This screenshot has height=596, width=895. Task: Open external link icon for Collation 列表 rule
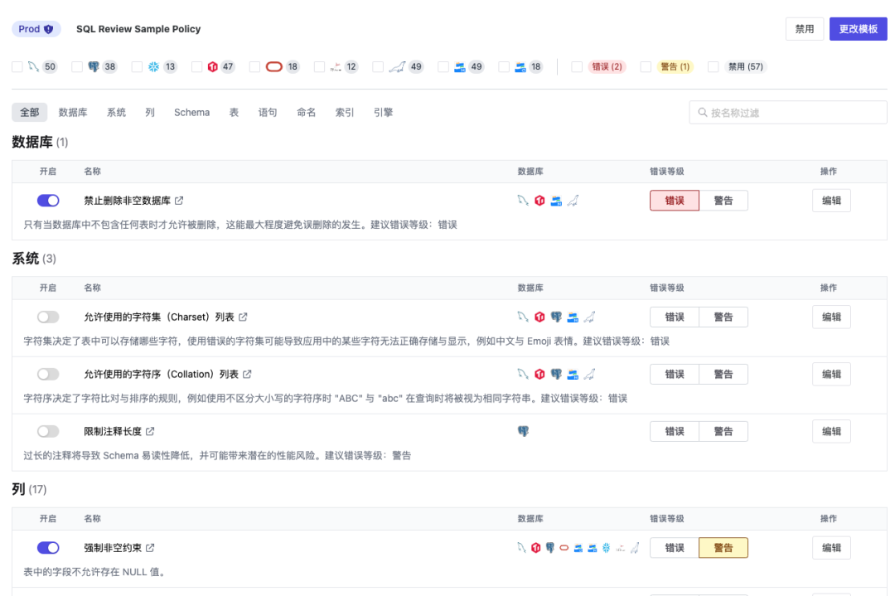tap(247, 374)
